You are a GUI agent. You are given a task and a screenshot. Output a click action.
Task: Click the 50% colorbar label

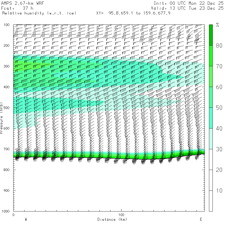pyautogui.click(x=219, y=108)
